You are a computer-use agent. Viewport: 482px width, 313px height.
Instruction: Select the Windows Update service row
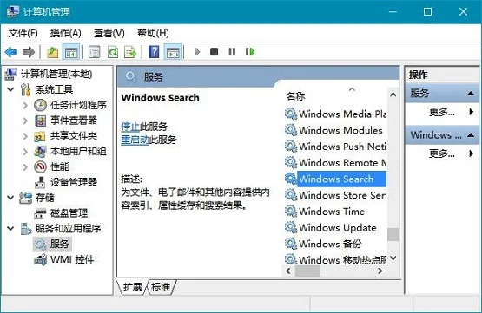point(336,228)
